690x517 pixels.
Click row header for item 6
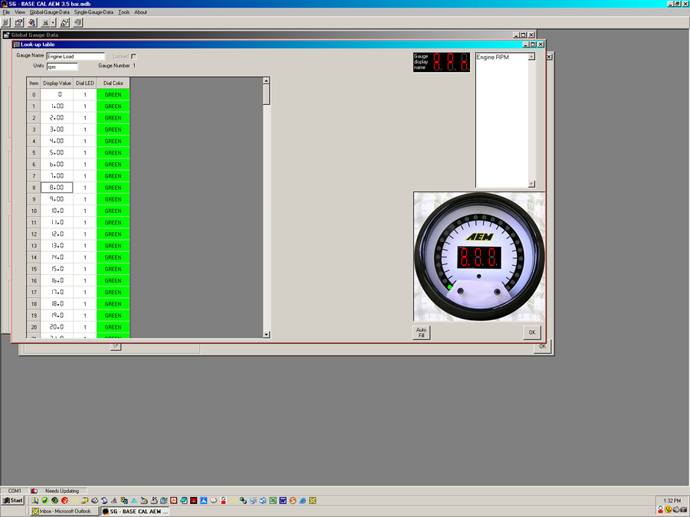coord(34,165)
